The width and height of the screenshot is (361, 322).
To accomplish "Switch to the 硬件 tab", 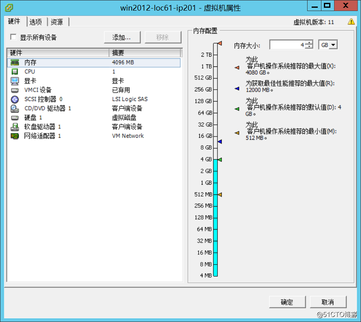I will [x=14, y=21].
